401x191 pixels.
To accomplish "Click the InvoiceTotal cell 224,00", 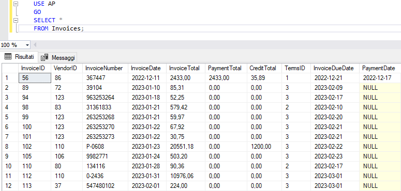I will pyautogui.click(x=186, y=186).
